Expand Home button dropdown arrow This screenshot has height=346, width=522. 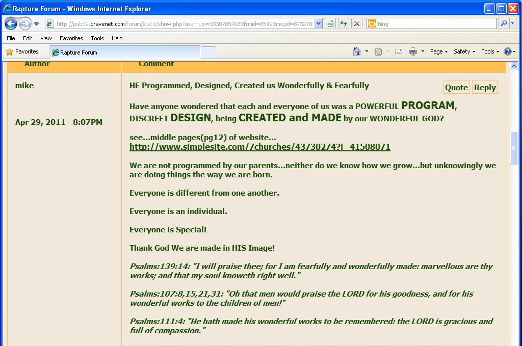click(x=367, y=51)
